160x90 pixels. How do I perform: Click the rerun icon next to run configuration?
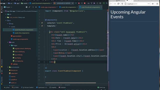click(76, 3)
